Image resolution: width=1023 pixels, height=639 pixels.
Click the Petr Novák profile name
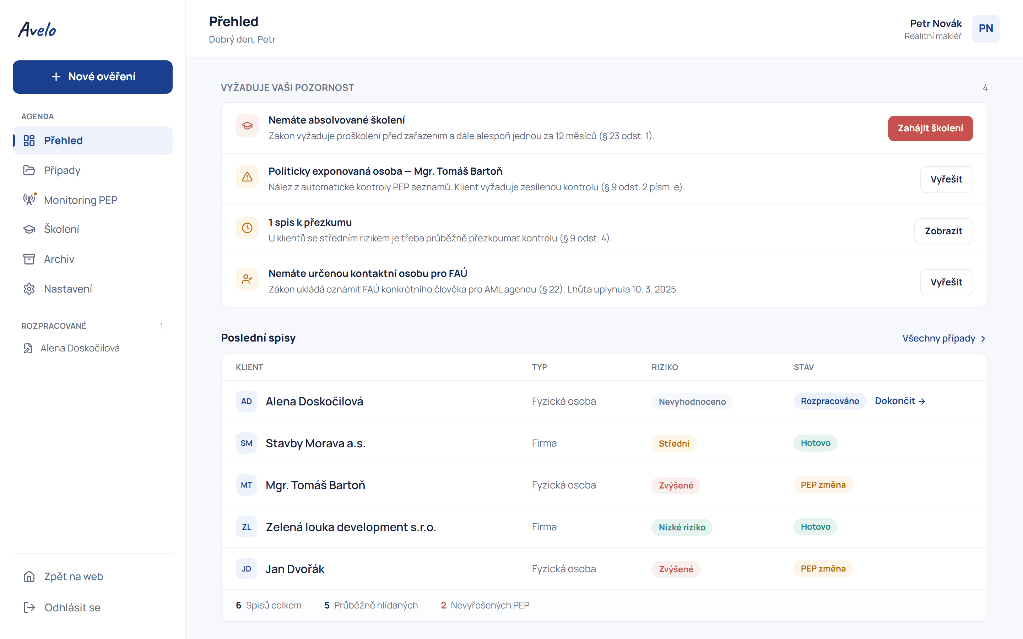pos(936,23)
